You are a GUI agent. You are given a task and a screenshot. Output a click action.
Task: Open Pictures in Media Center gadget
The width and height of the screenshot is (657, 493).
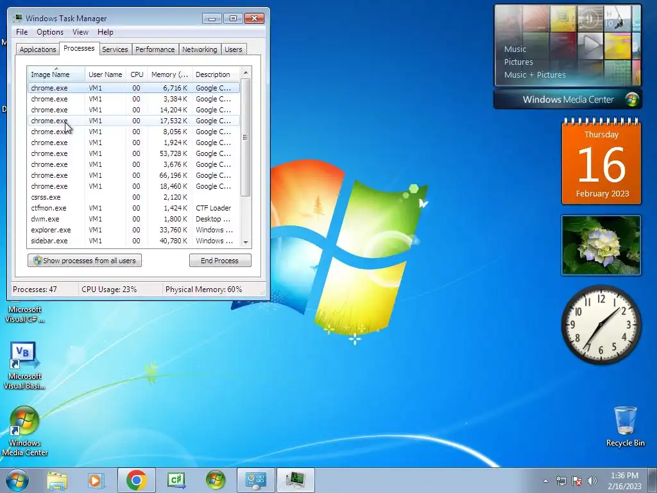[518, 62]
